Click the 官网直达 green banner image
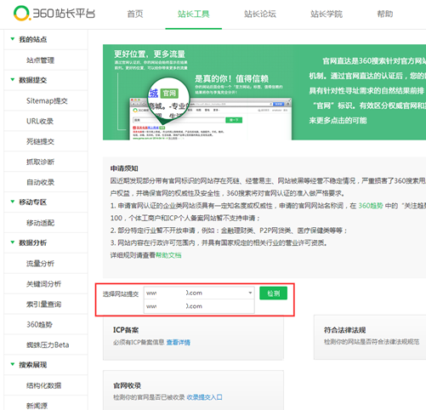The height and width of the screenshot is (410, 426). 264,92
